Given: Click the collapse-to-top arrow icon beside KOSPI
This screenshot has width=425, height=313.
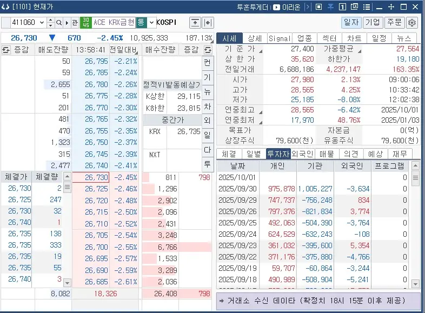Looking at the screenshot, I should click(195, 23).
